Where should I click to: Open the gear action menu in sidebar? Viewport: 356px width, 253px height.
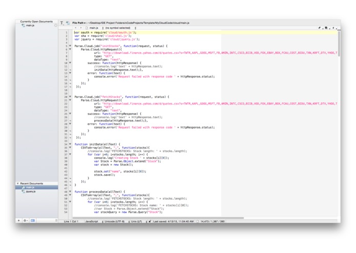(26, 221)
